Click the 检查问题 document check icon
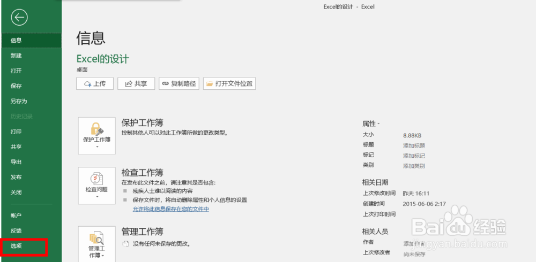 [96, 179]
